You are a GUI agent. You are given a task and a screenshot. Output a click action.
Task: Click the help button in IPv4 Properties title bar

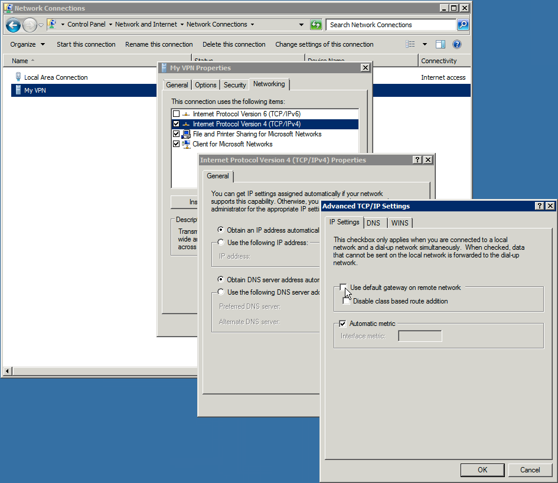pos(417,160)
